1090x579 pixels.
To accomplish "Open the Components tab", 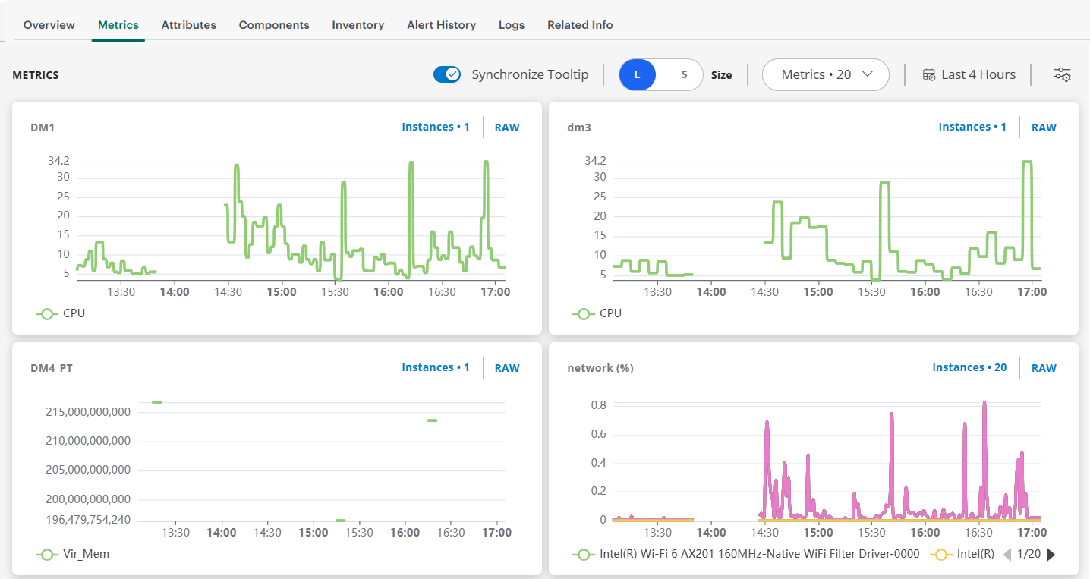I will pos(274,25).
